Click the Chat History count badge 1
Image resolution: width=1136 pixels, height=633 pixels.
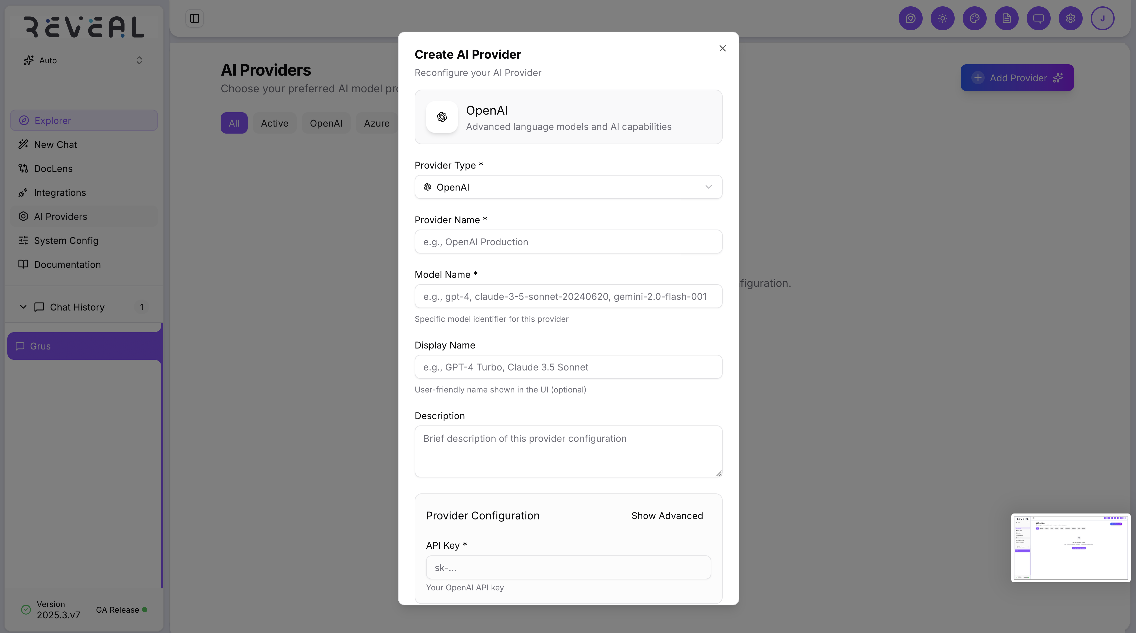142,307
